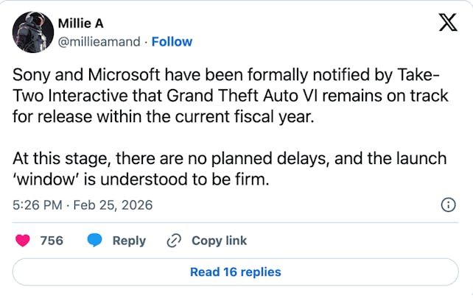The height and width of the screenshot is (298, 473).
Task: Click the 756 likes count
Action: click(51, 241)
